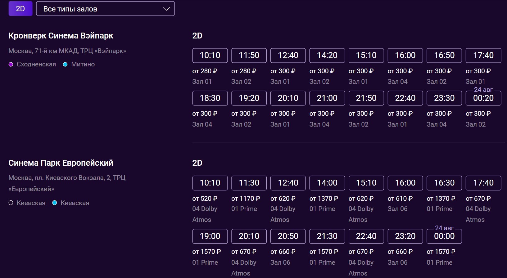Select 21:00 showtime at Вэйпарк
The image size is (507, 278).
pos(327,98)
